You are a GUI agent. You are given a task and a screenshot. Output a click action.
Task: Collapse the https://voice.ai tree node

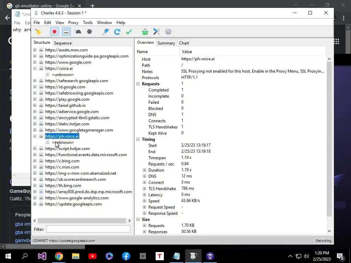pos(35,68)
